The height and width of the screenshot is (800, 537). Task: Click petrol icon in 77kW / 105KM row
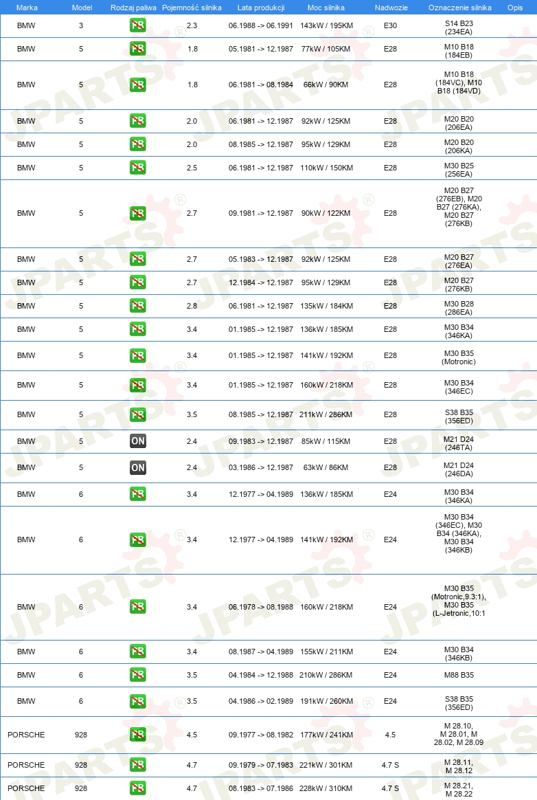138,49
